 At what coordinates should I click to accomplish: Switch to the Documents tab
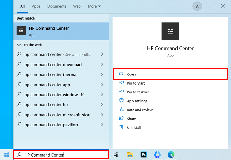(x=57, y=6)
